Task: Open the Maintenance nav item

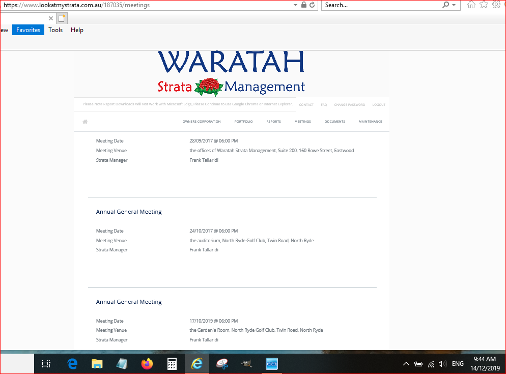Action: (x=371, y=122)
